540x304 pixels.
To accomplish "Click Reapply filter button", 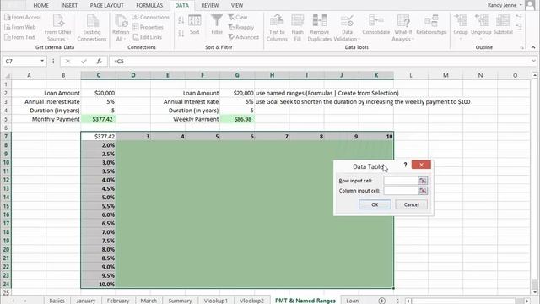I will 240,27.
